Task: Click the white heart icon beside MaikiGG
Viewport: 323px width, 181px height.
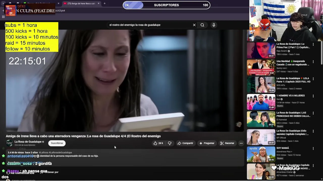Action: tap(274, 168)
